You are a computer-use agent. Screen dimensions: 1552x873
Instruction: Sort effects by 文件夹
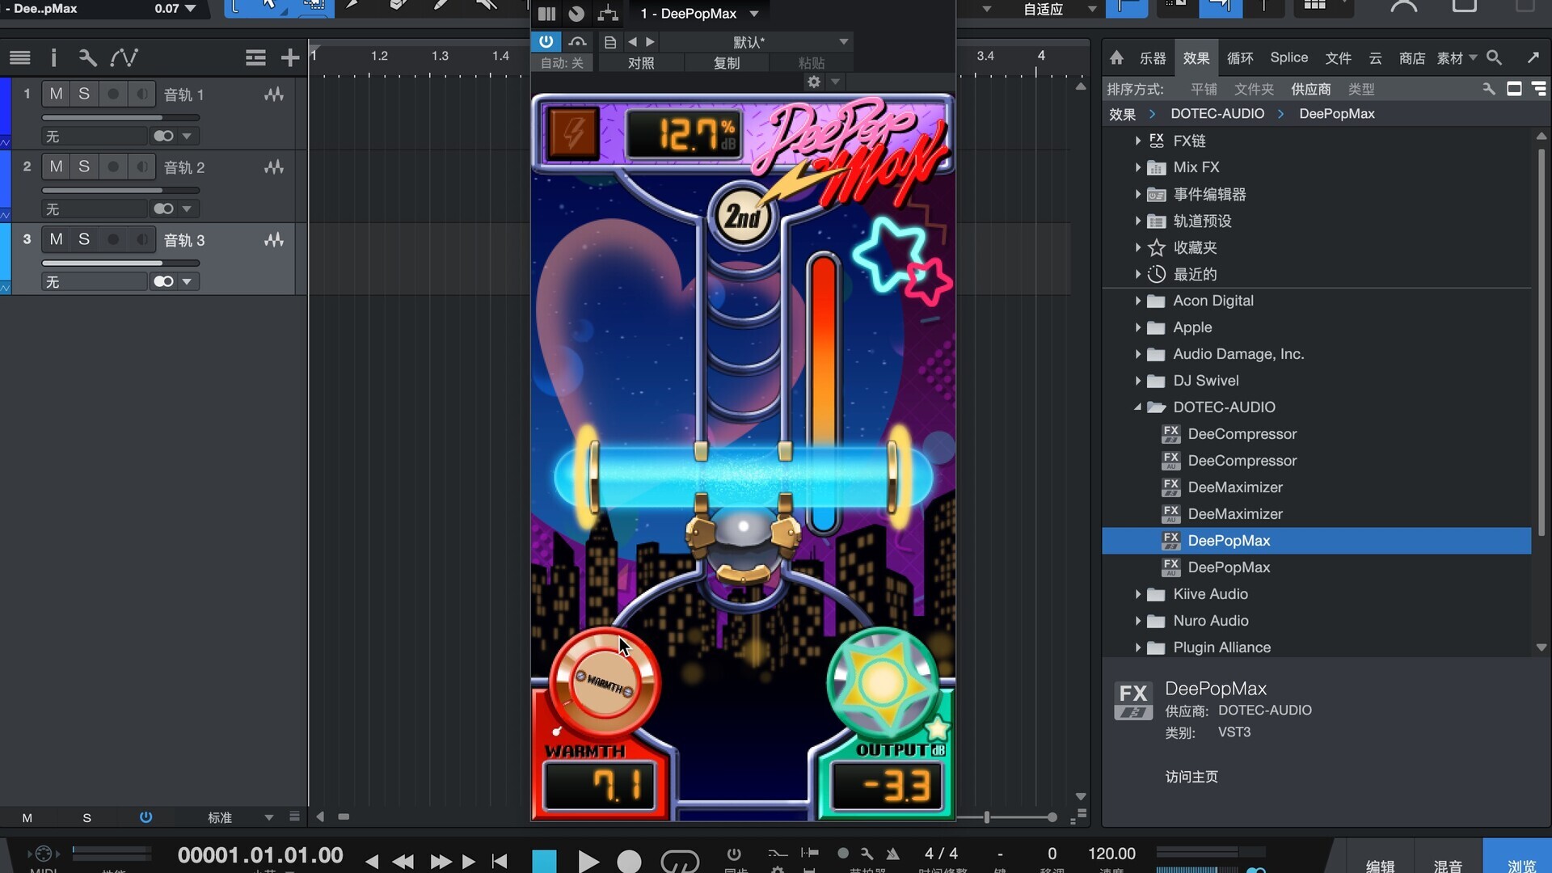[1254, 89]
